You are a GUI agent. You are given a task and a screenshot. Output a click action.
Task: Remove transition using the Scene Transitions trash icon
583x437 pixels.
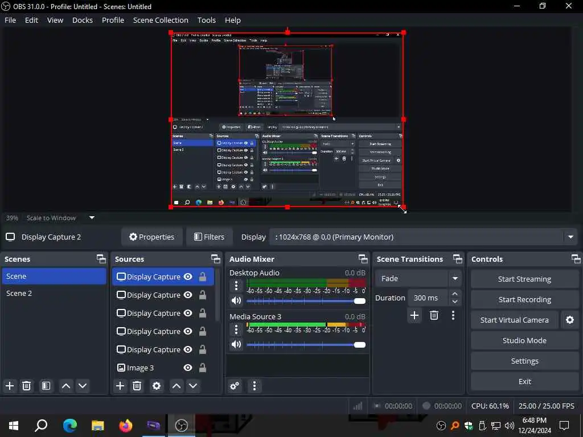coord(434,315)
